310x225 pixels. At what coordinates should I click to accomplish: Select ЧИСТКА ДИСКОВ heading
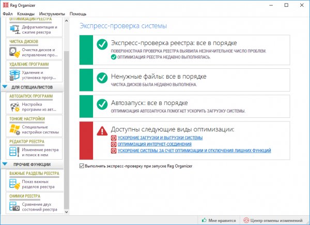pyautogui.click(x=24, y=41)
